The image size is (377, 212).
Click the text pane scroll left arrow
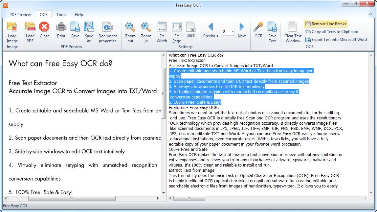pos(170,198)
